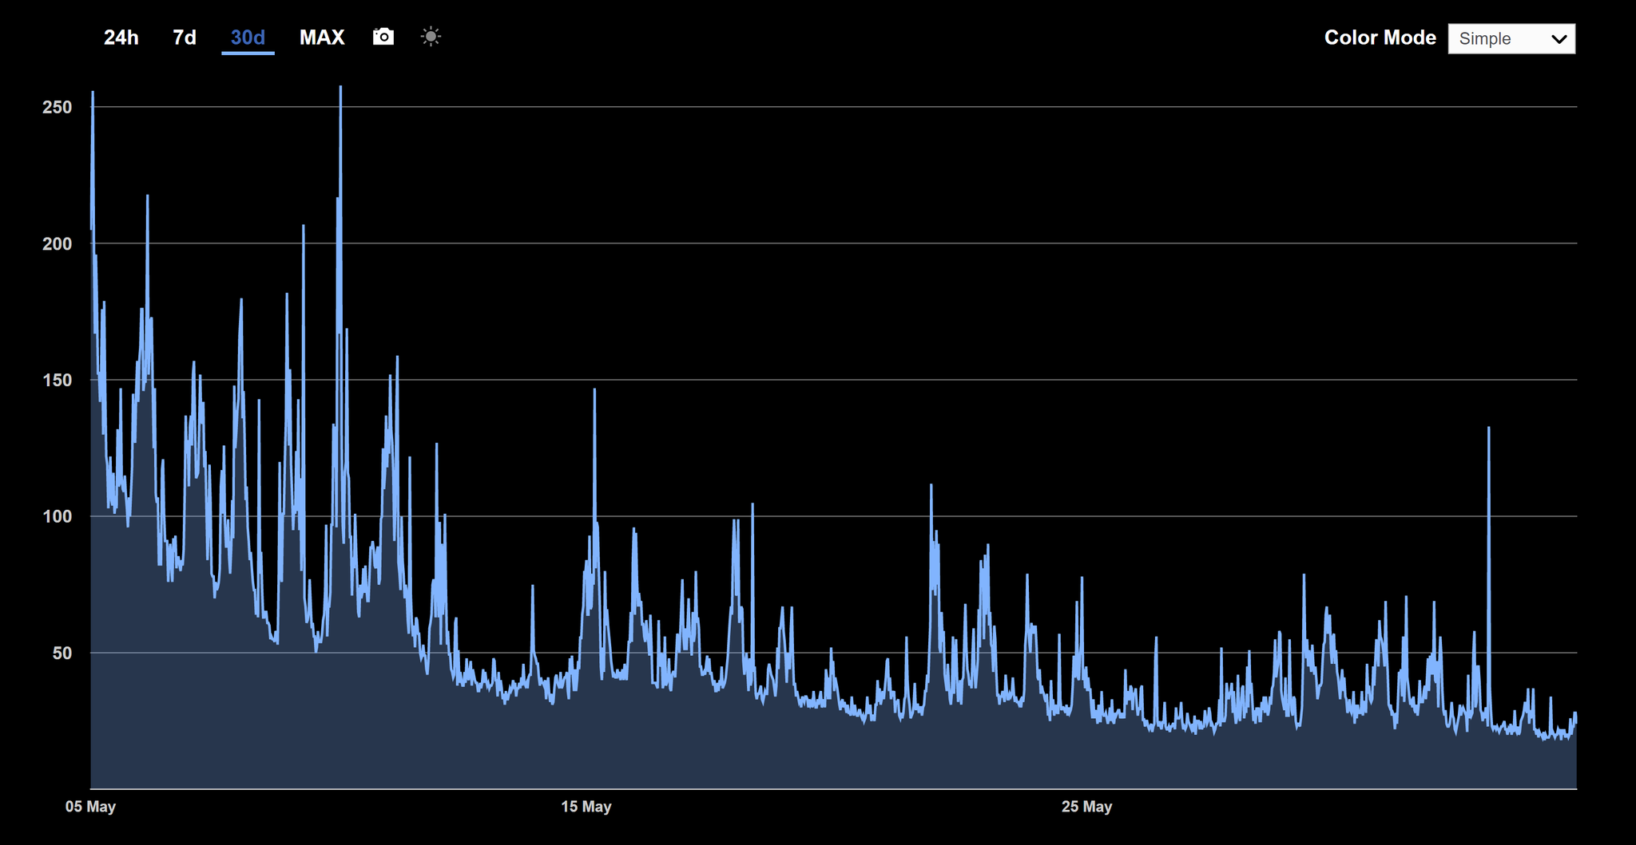Viewport: 1636px width, 845px height.
Task: Switch chart range to 24h
Action: coord(121,38)
